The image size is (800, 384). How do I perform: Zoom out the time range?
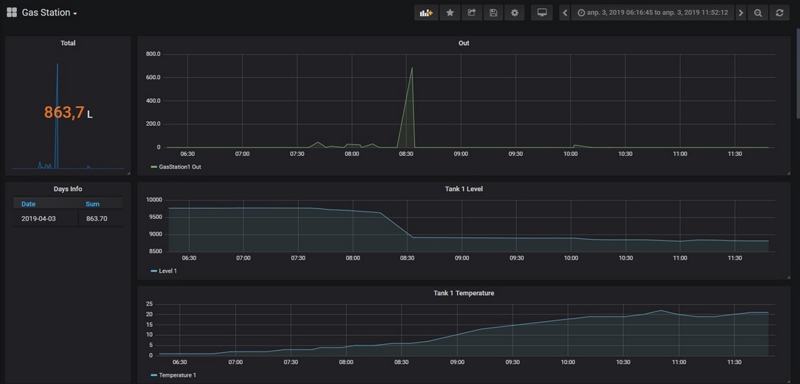[759, 13]
